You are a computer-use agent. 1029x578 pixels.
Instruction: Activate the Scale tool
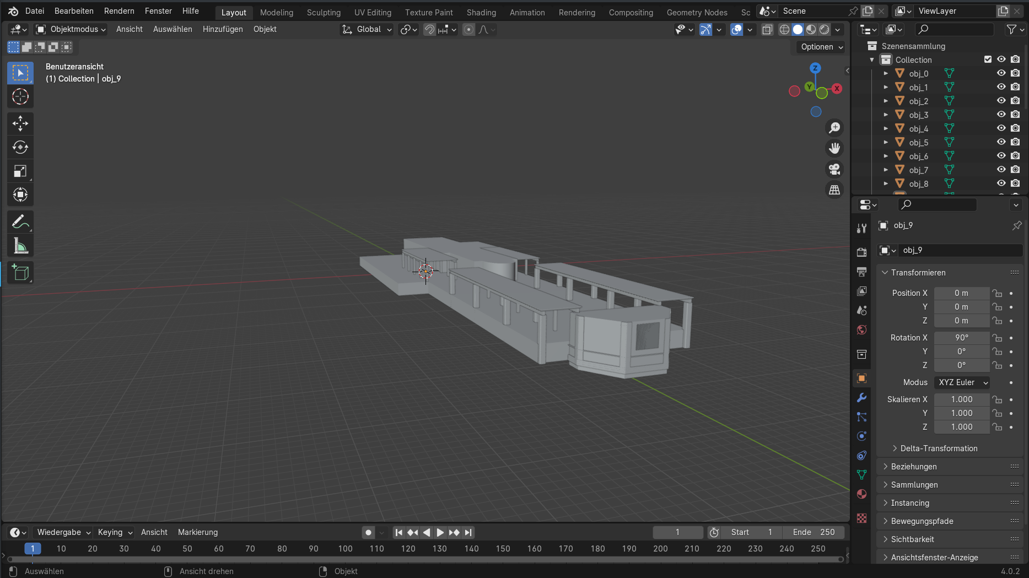tap(20, 171)
